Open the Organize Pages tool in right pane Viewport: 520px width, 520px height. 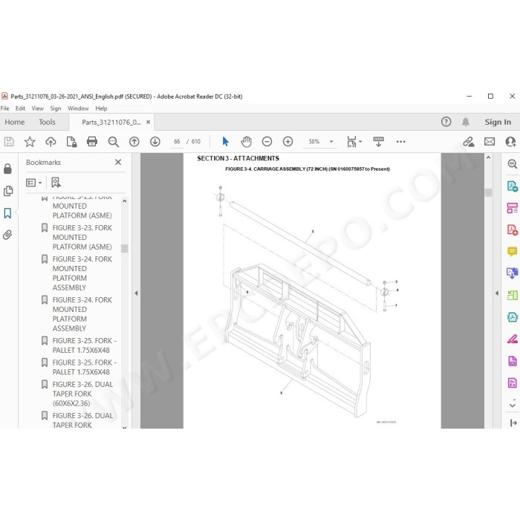point(513,295)
